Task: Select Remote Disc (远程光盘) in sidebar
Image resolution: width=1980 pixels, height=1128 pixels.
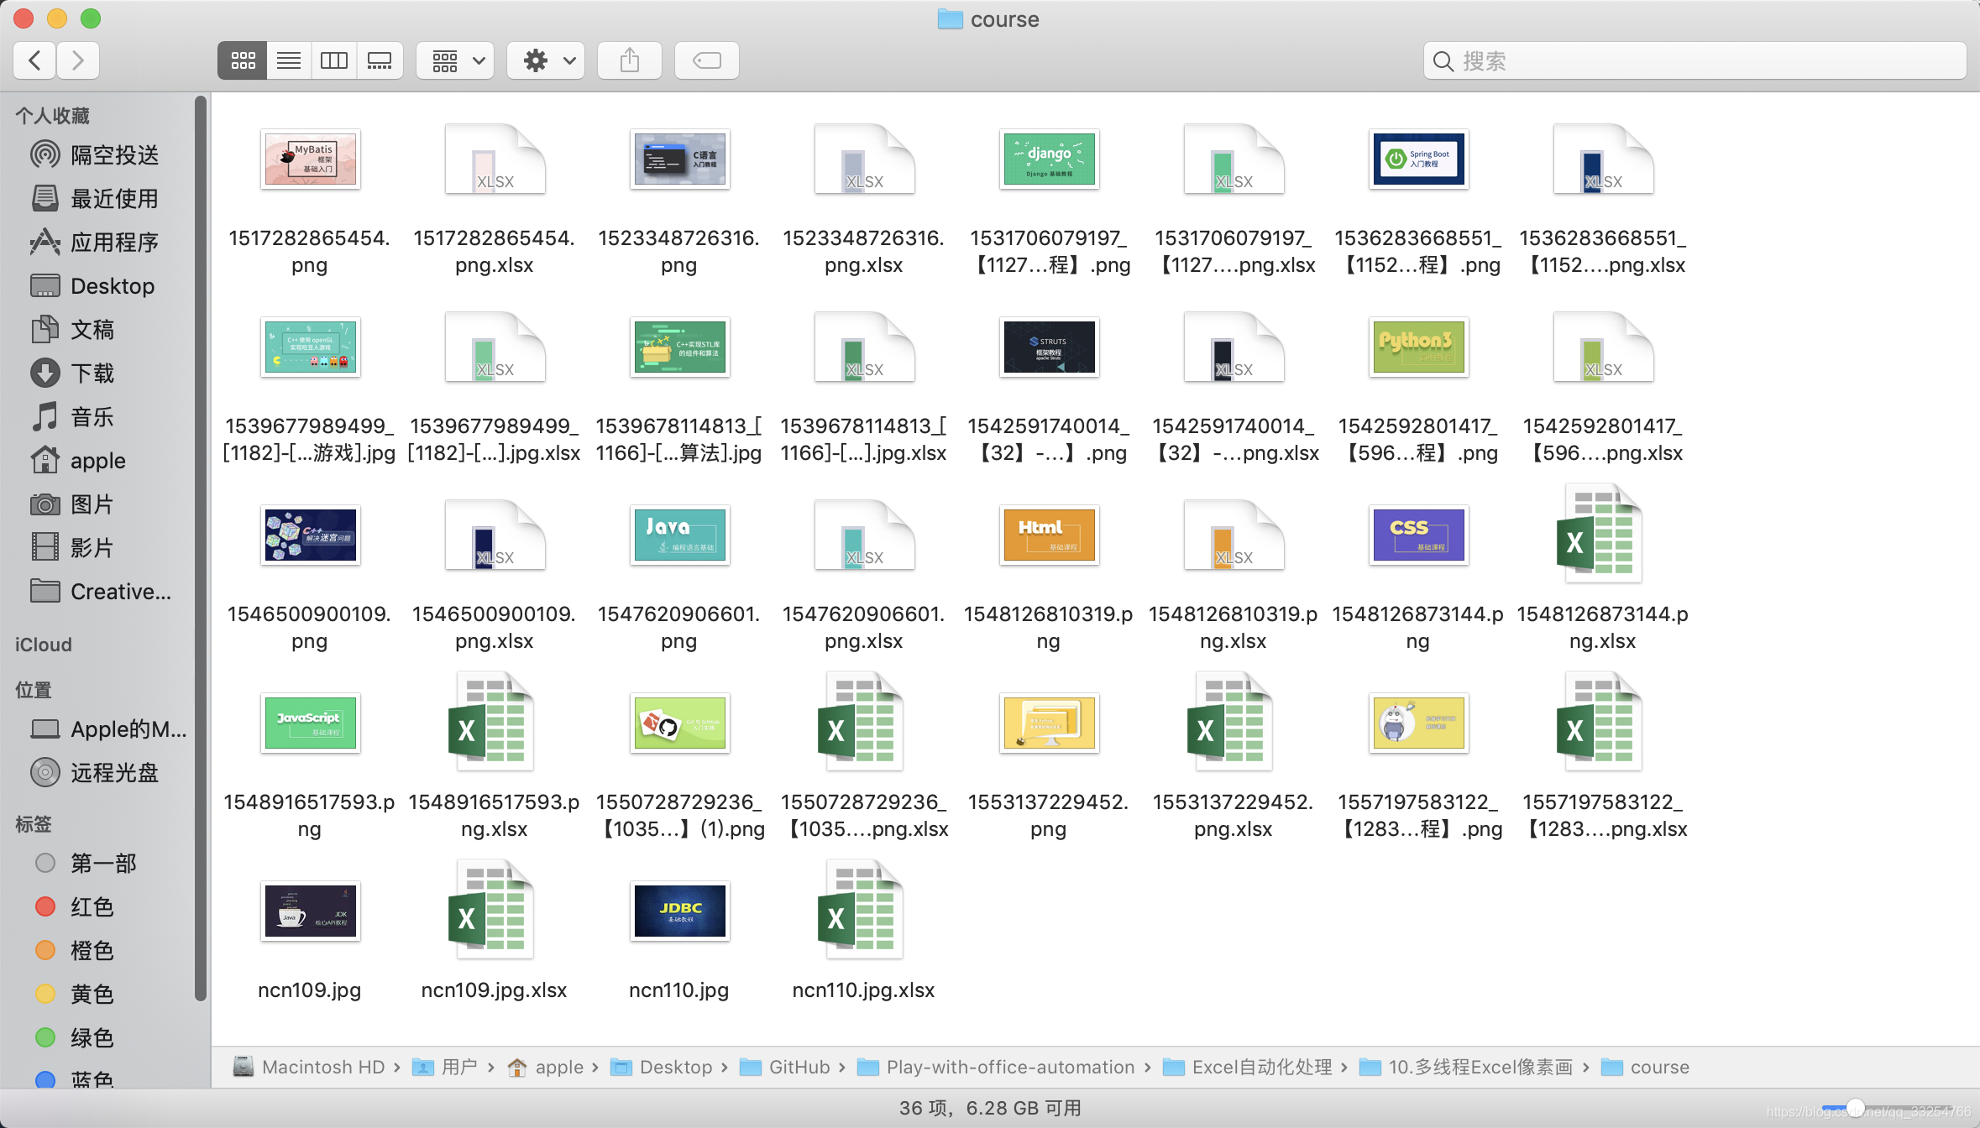Action: tap(95, 772)
